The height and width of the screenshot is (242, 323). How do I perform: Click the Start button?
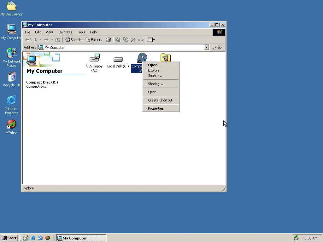pos(9,238)
